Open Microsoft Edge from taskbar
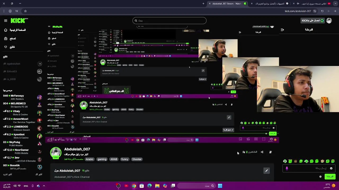 tap(149, 186)
